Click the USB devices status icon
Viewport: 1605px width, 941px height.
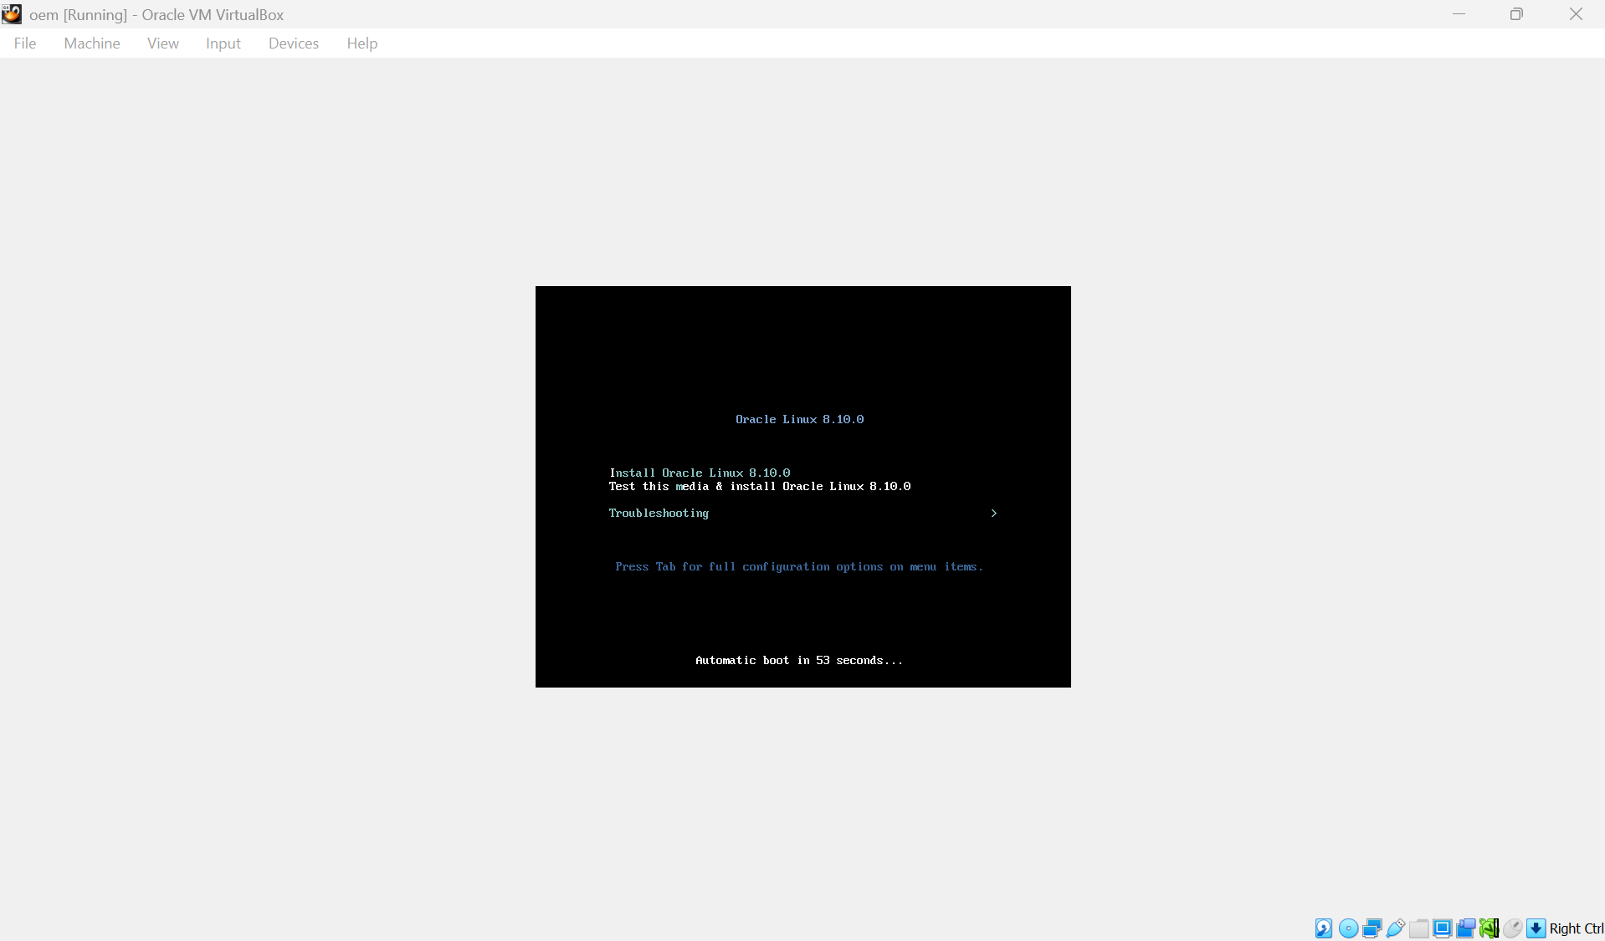tap(1396, 928)
